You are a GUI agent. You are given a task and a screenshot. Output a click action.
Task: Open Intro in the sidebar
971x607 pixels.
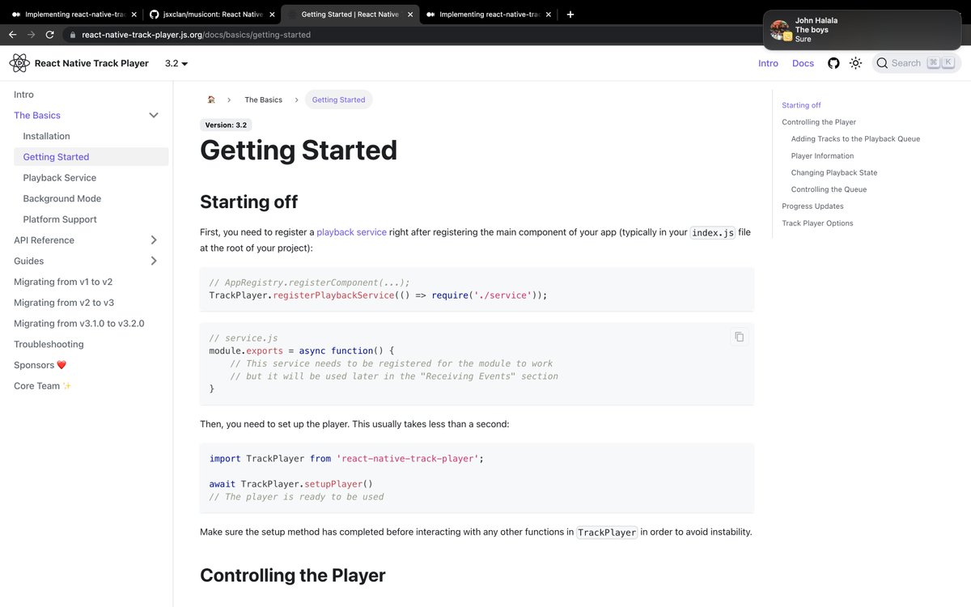[24, 95]
